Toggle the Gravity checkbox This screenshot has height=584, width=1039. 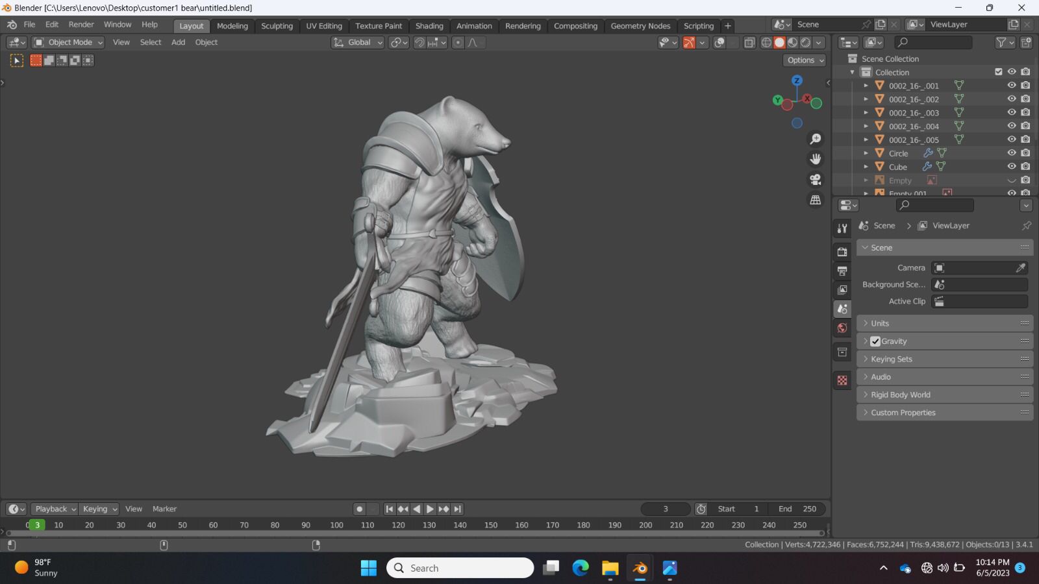(875, 341)
